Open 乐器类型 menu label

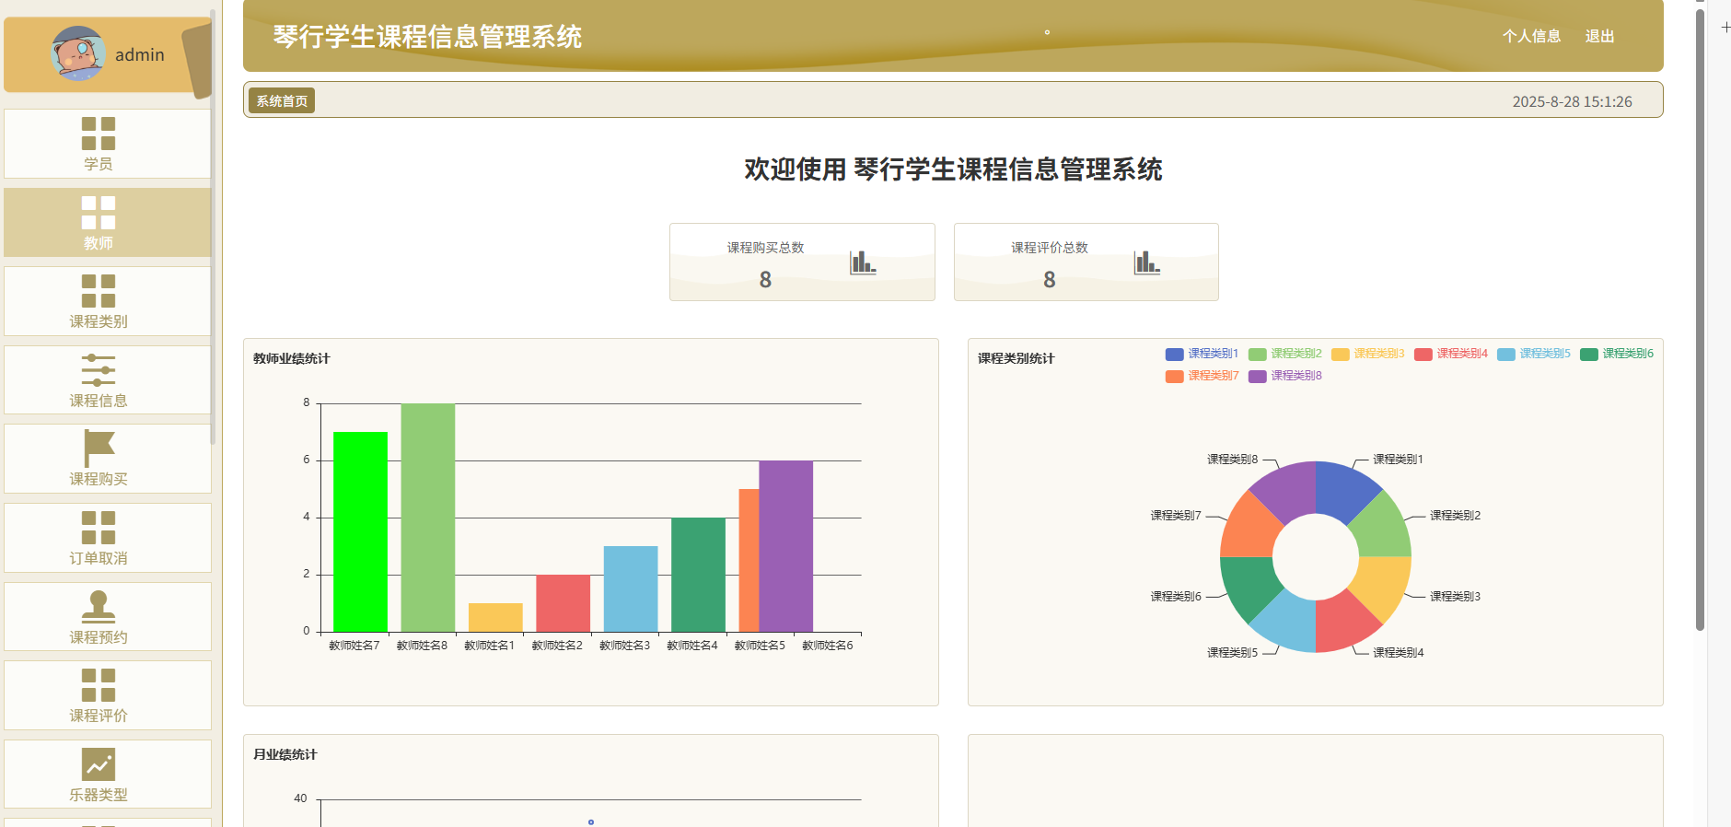[x=99, y=795]
